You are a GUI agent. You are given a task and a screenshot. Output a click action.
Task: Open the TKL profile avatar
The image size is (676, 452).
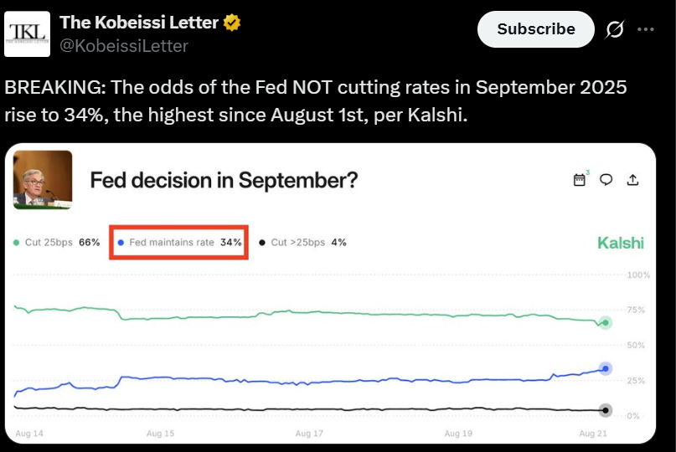pyautogui.click(x=27, y=34)
